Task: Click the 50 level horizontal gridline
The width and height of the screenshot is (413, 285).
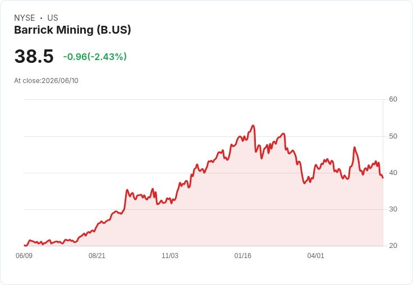Action: point(203,136)
